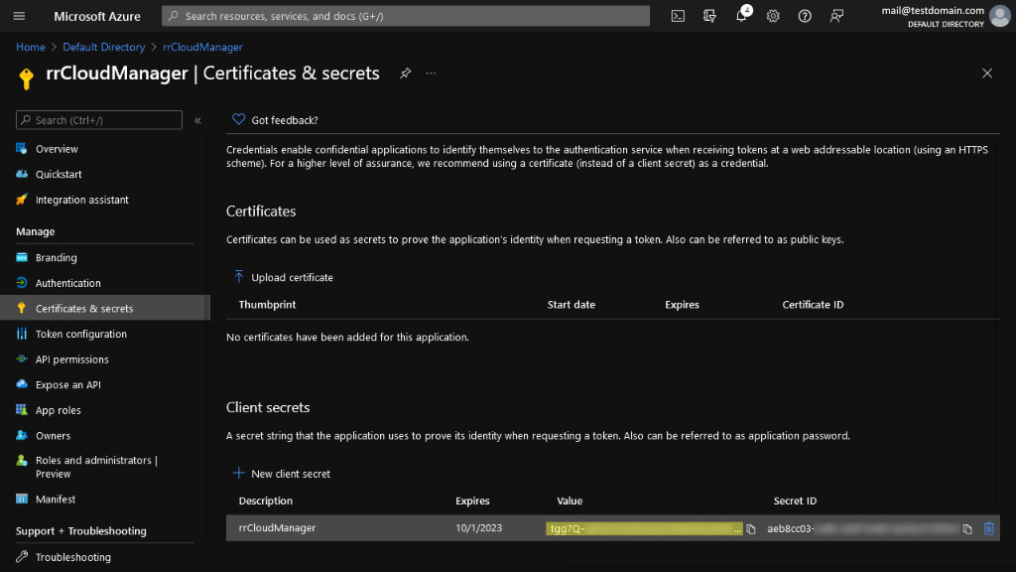Screen dimensions: 1016x572
Task: Click the Thumbprint column header
Action: 267,304
